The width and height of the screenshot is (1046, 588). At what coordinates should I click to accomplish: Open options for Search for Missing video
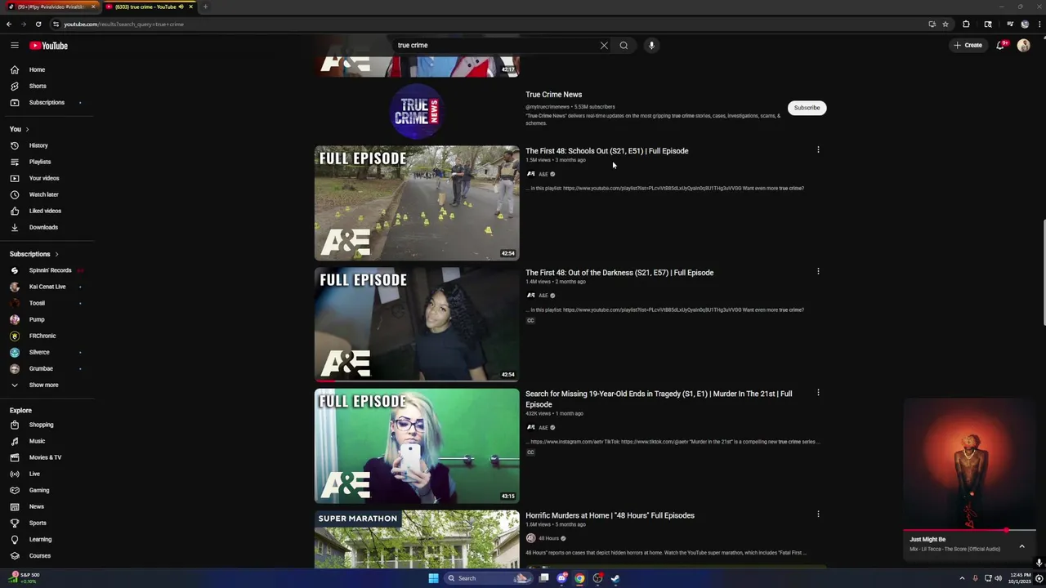point(818,393)
